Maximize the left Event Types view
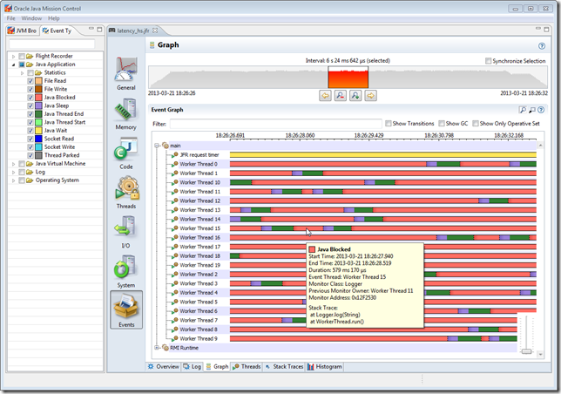 pyautogui.click(x=99, y=30)
